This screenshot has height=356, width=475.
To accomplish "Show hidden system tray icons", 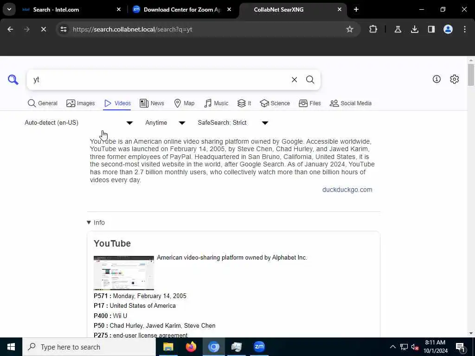I will click(x=392, y=347).
